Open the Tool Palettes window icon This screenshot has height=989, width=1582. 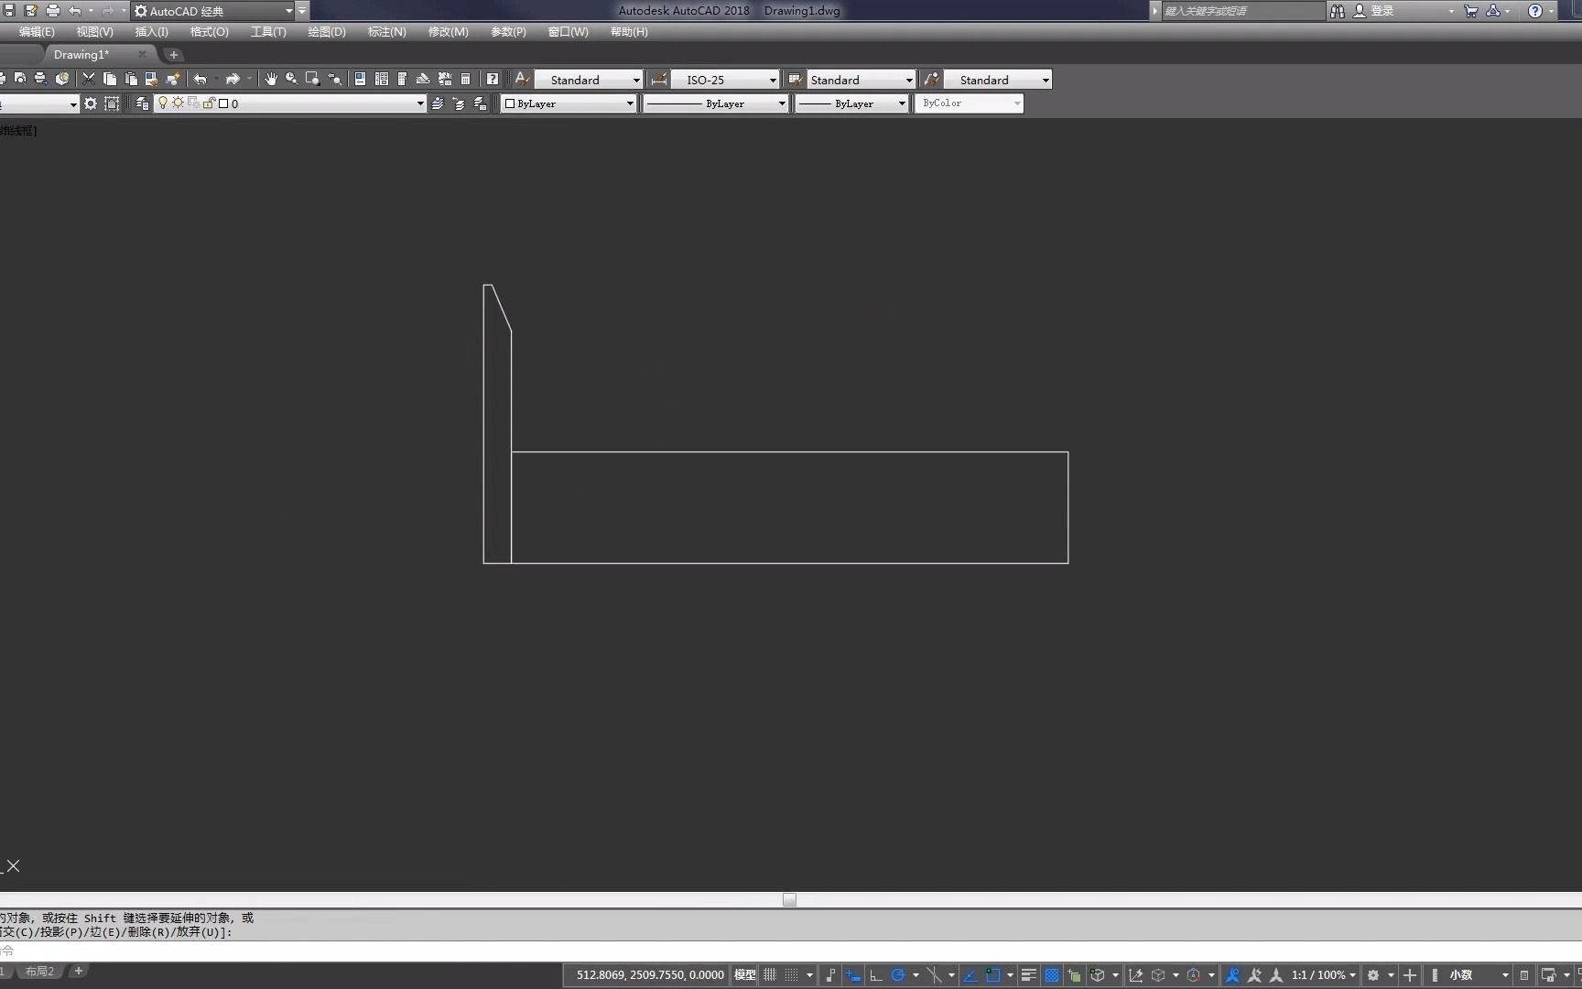click(402, 80)
